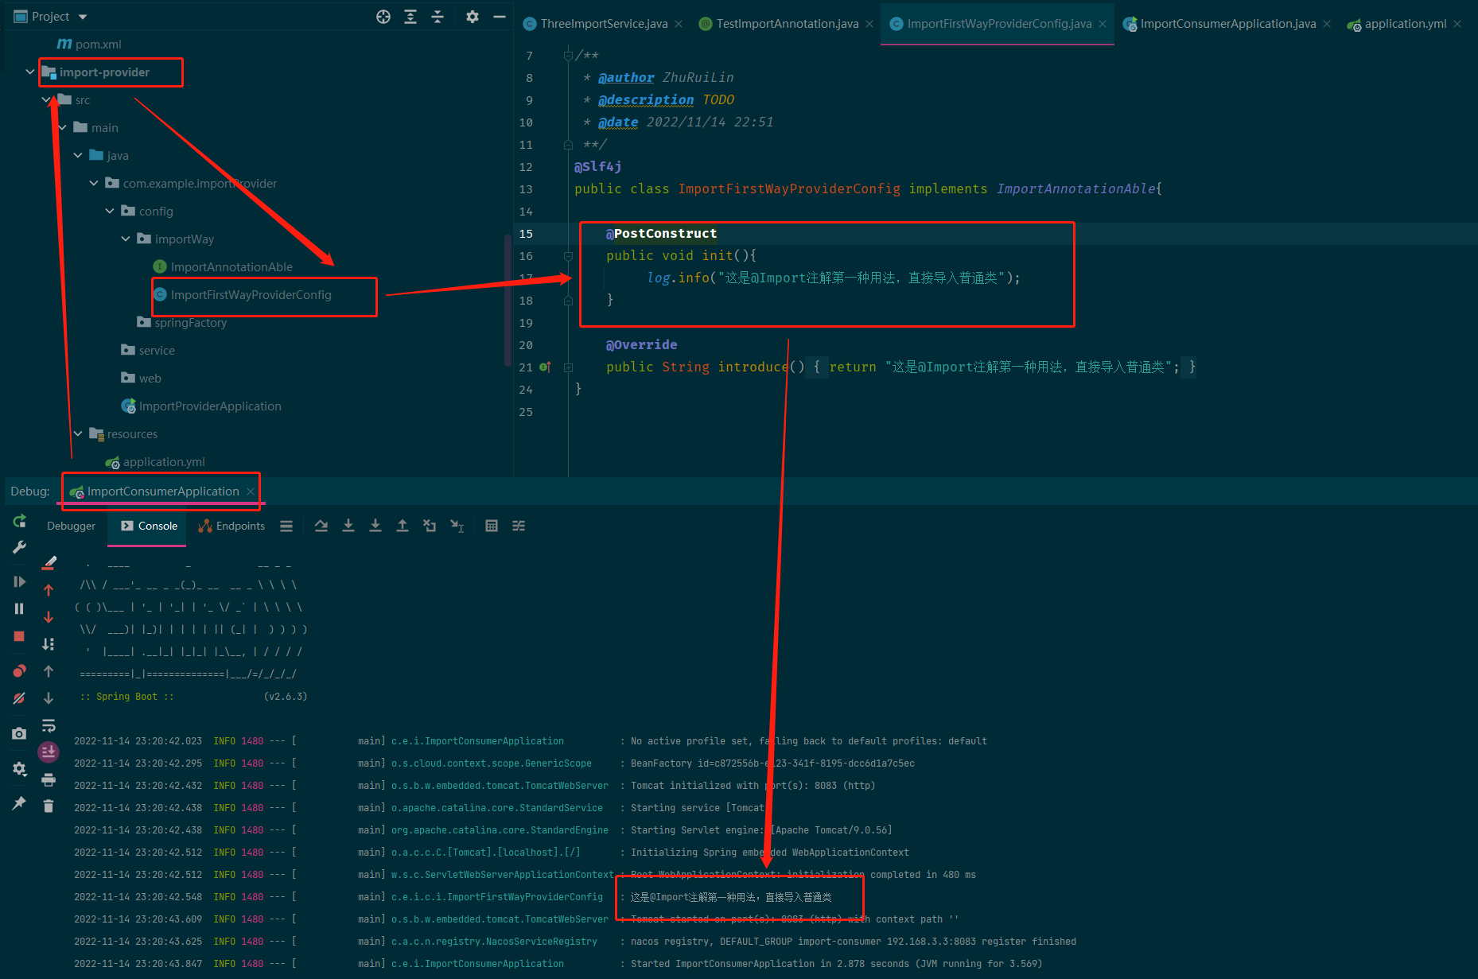Open the Debugger tab
This screenshot has width=1478, height=979.
(x=71, y=526)
